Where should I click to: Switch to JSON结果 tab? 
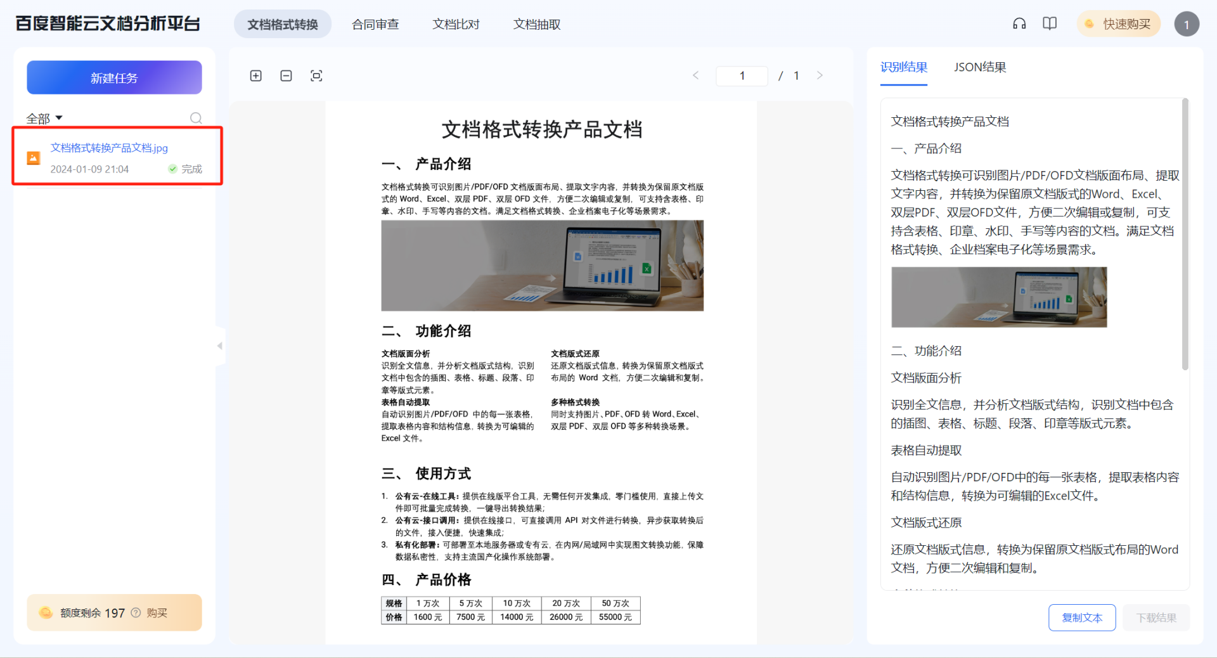[980, 67]
